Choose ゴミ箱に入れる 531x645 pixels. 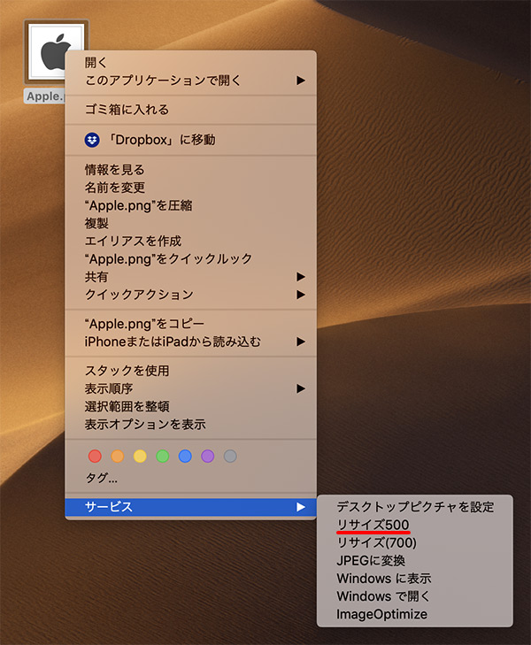190,110
